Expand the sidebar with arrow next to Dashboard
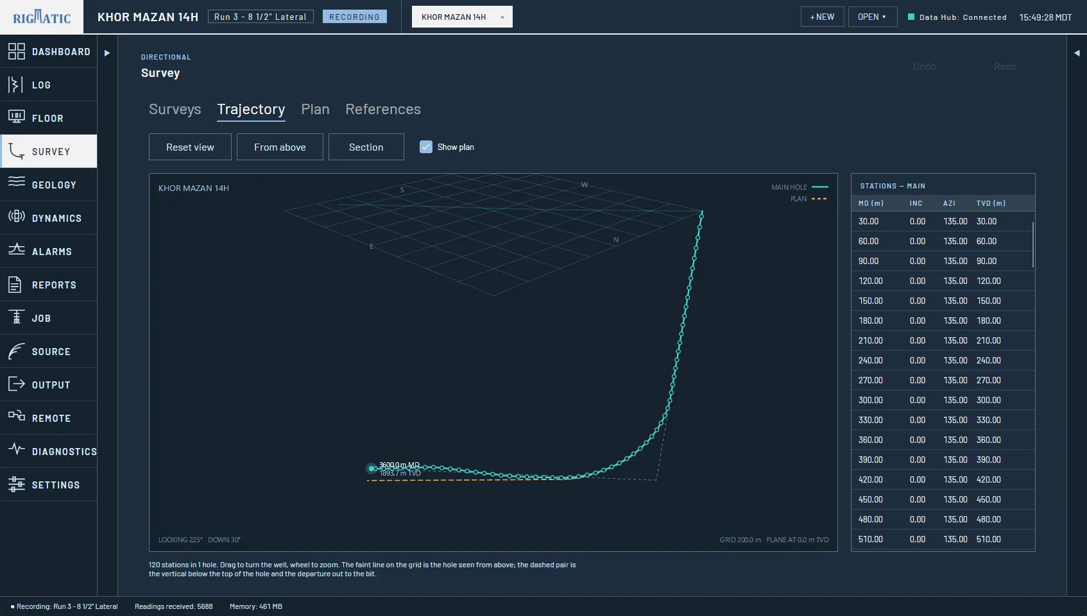The image size is (1087, 616). [107, 53]
